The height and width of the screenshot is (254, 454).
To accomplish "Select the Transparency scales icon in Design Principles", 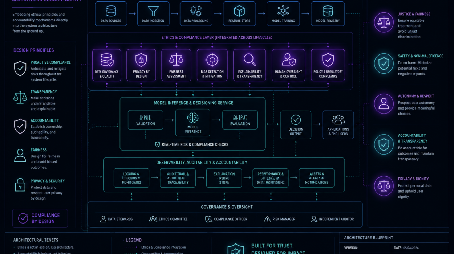I will click(x=20, y=97).
